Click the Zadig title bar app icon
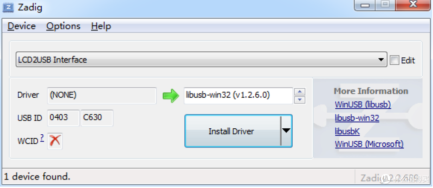 point(8,8)
